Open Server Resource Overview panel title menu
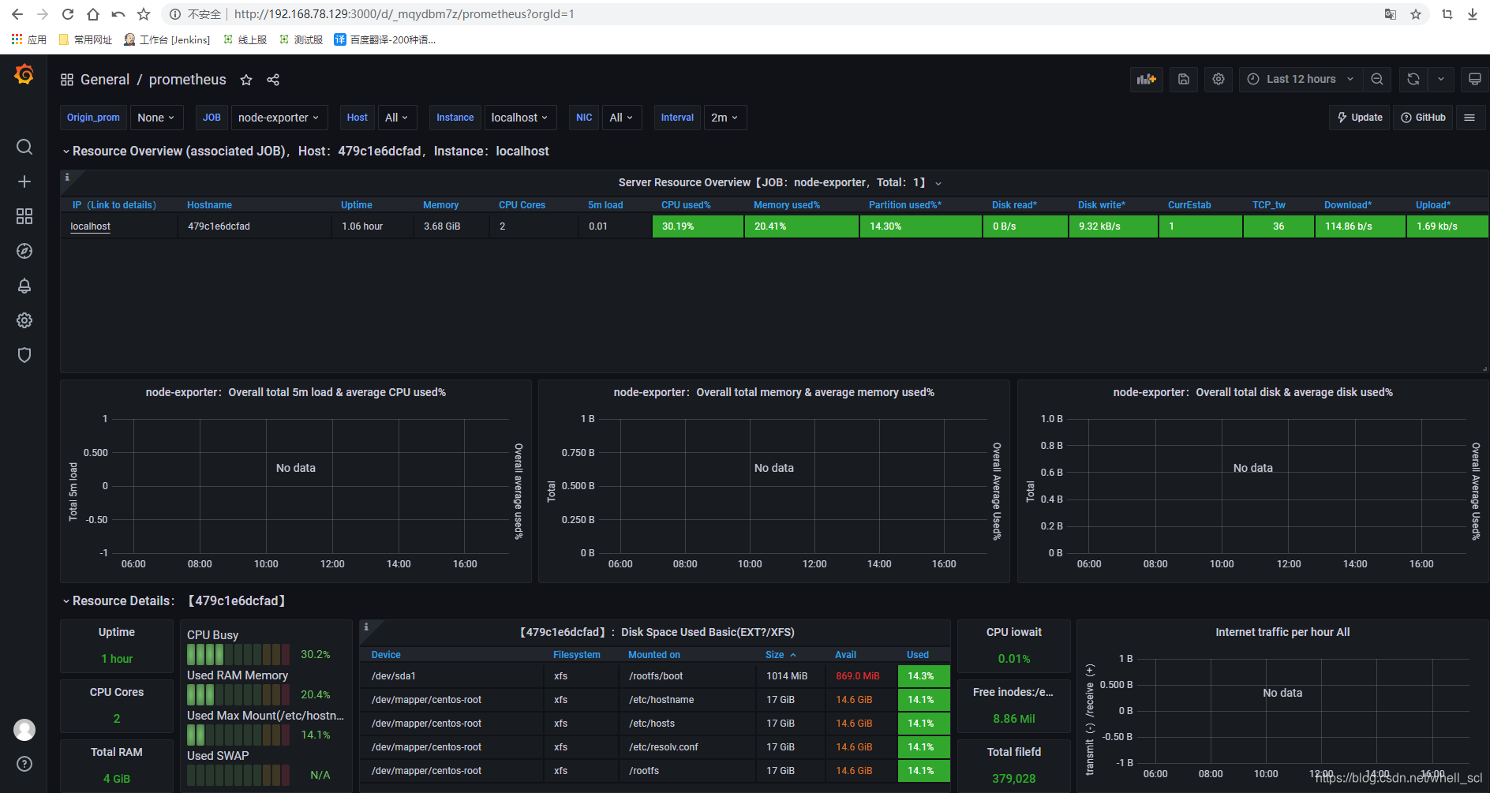This screenshot has height=793, width=1490. pyautogui.click(x=779, y=182)
